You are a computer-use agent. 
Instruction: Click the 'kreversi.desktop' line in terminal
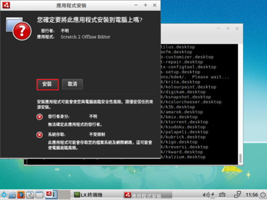tap(185, 147)
